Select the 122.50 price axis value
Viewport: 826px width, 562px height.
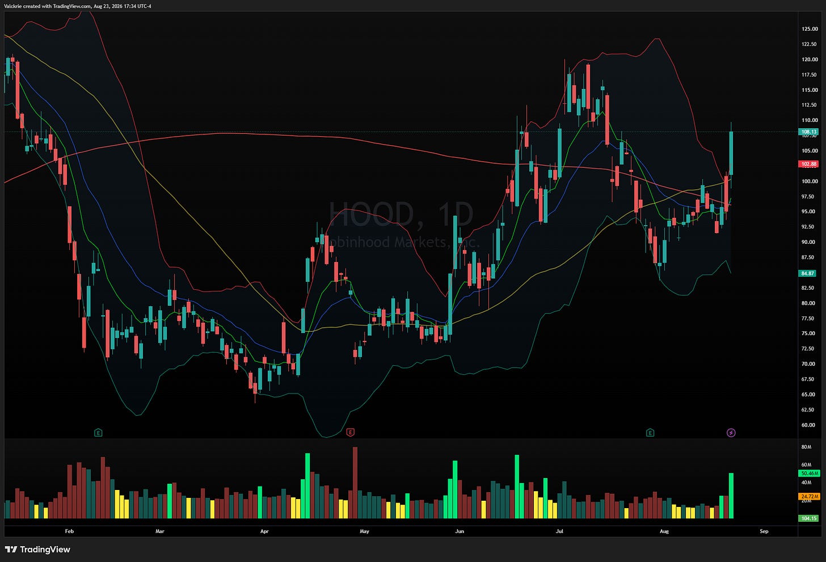[x=810, y=44]
